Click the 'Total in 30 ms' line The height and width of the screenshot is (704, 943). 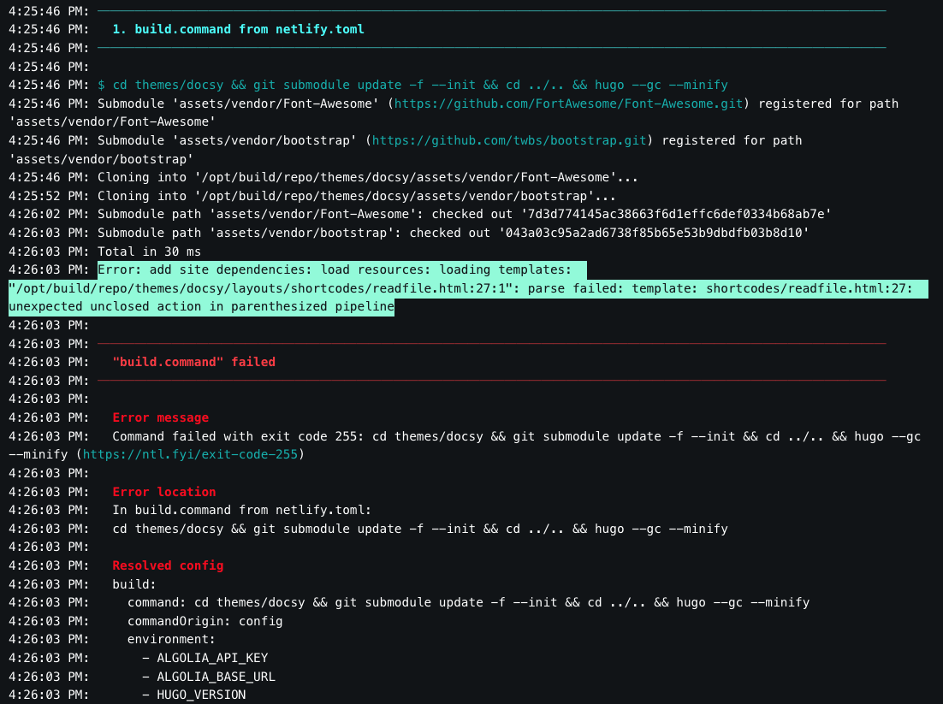tap(149, 251)
